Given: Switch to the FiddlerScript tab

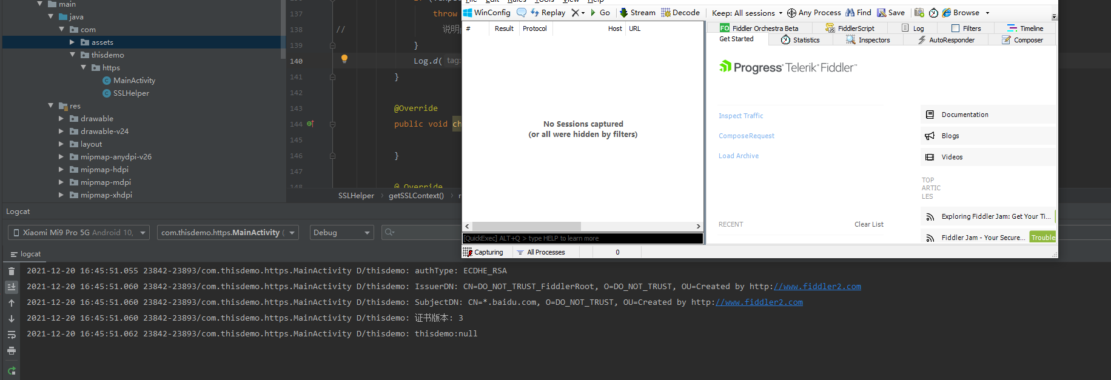Looking at the screenshot, I should pos(850,28).
